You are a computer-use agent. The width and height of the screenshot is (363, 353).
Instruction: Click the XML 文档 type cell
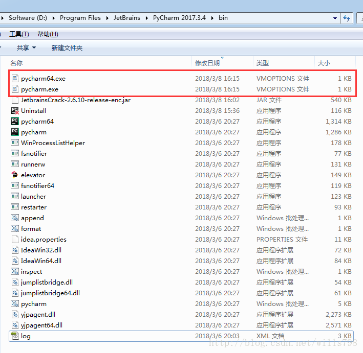pos(270,336)
